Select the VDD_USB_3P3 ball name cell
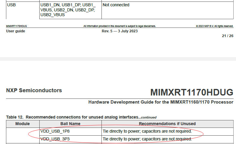This screenshot has height=144, width=236. point(71,139)
